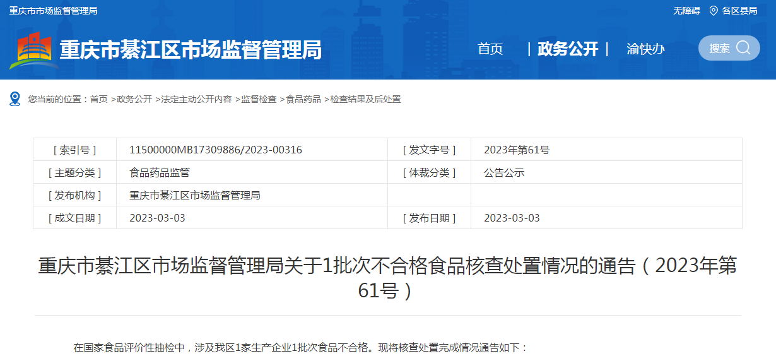This screenshot has width=776, height=356.
Task: Click the 公告公示 value cell
Action: click(606, 172)
